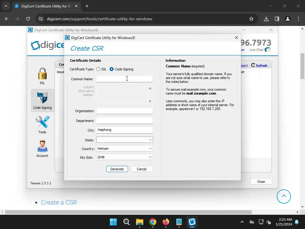Click the City field containing Haiphong

125,130
